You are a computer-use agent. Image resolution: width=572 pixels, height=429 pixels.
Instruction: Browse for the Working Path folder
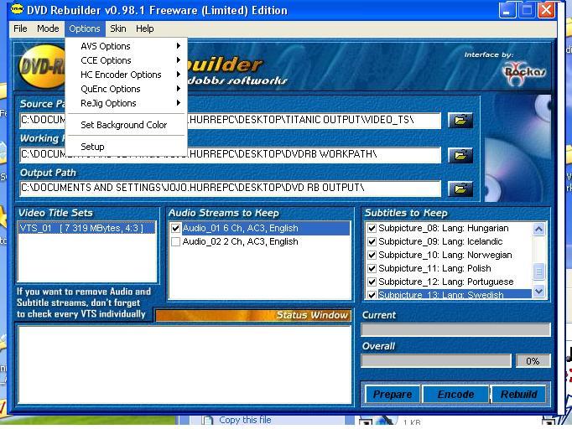pos(460,156)
